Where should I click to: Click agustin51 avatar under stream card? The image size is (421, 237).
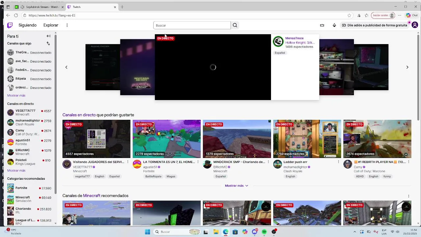pos(137,164)
